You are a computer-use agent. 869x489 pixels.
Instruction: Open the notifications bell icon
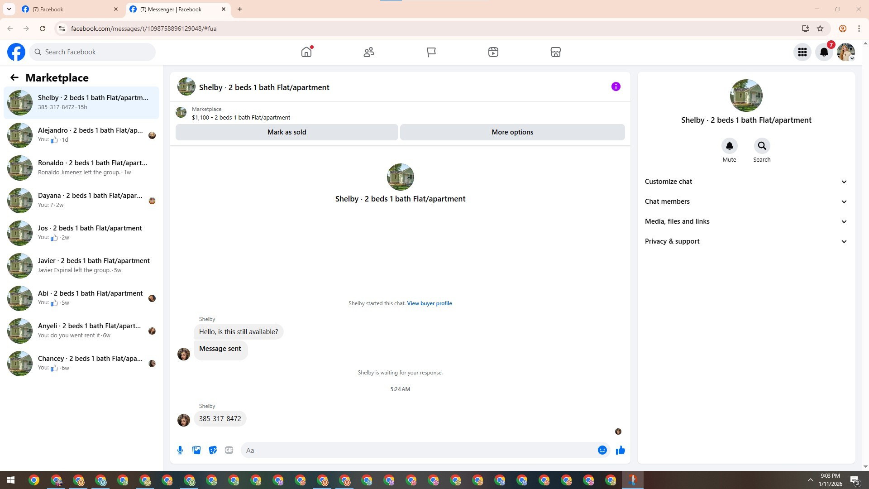coord(824,52)
